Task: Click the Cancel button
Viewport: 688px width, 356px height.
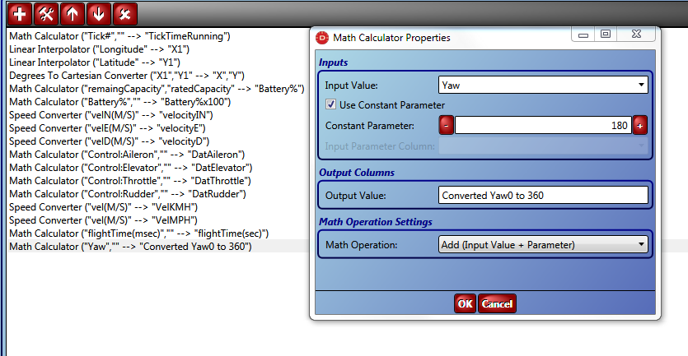Action: point(497,303)
